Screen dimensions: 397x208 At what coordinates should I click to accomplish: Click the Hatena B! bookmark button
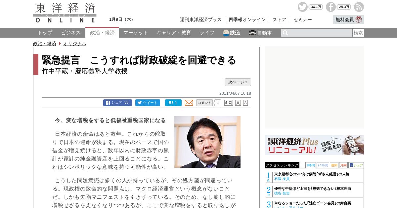[x=173, y=103]
